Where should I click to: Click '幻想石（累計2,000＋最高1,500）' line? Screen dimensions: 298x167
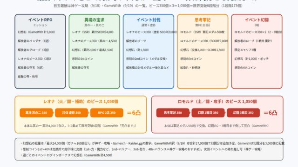[x=93, y=50]
